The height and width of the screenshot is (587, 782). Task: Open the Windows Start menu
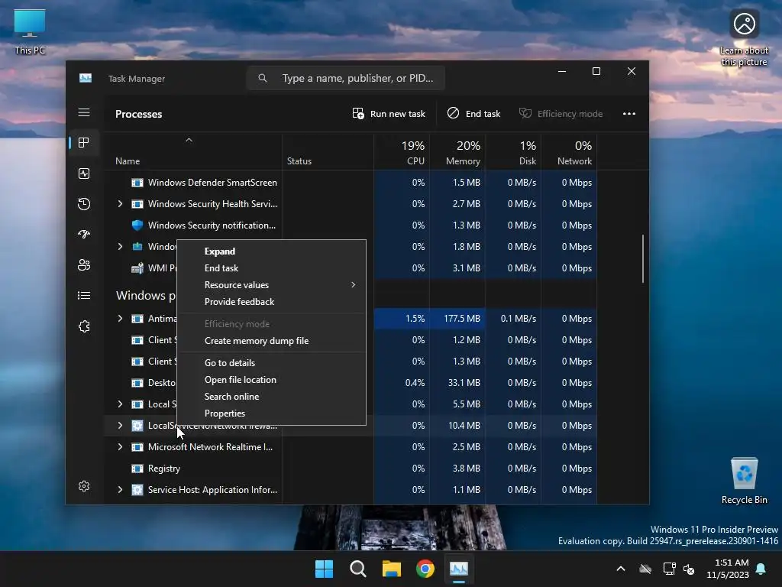tap(324, 569)
